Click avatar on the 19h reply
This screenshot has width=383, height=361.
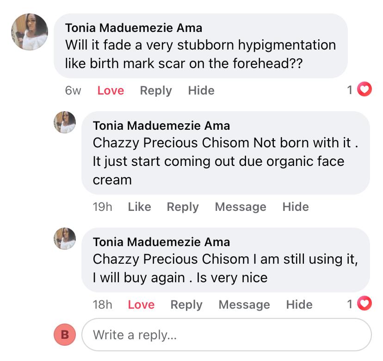(x=65, y=122)
